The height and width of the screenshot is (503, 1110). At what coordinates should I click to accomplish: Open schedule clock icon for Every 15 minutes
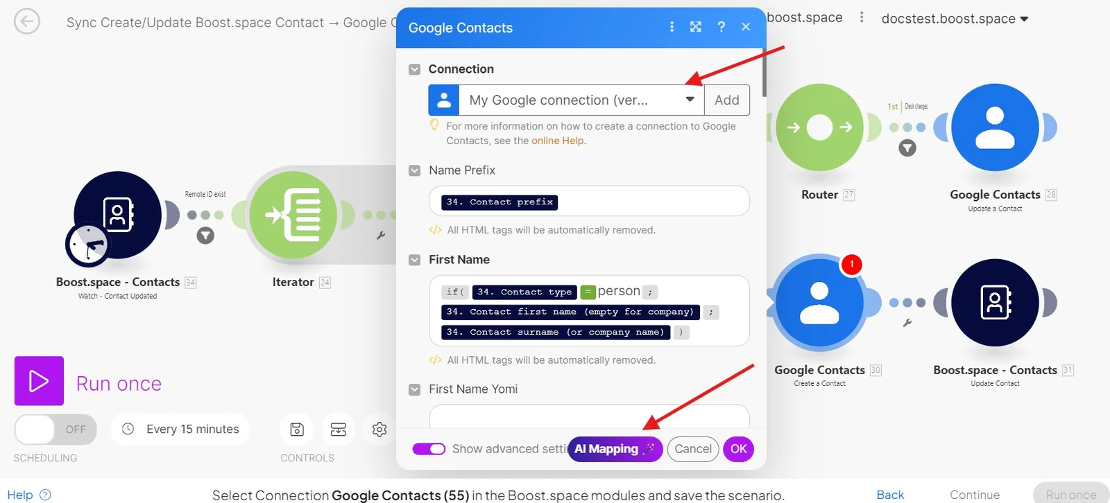pyautogui.click(x=128, y=430)
